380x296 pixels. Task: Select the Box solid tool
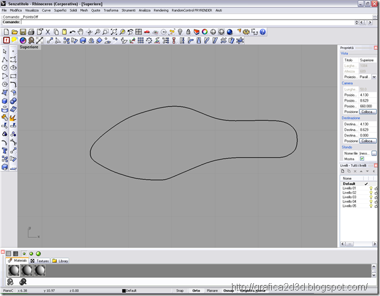pyautogui.click(x=5, y=101)
